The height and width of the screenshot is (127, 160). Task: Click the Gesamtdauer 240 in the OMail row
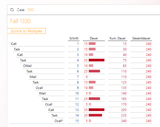(149, 66)
